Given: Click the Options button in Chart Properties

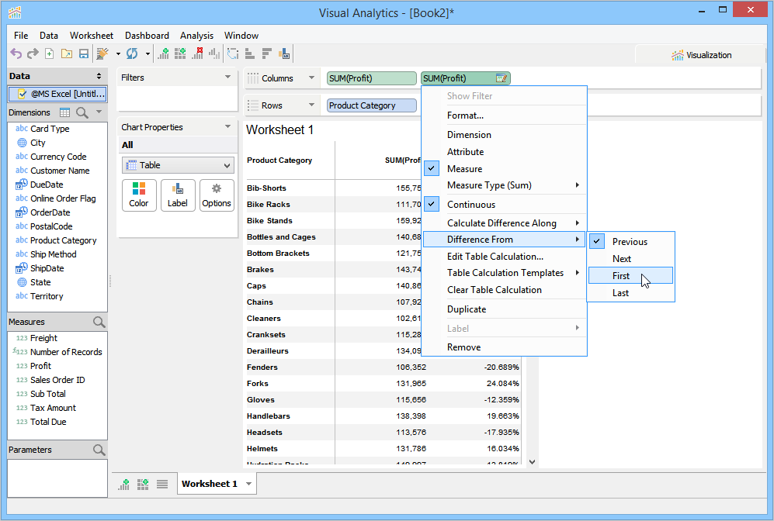Looking at the screenshot, I should tap(217, 195).
